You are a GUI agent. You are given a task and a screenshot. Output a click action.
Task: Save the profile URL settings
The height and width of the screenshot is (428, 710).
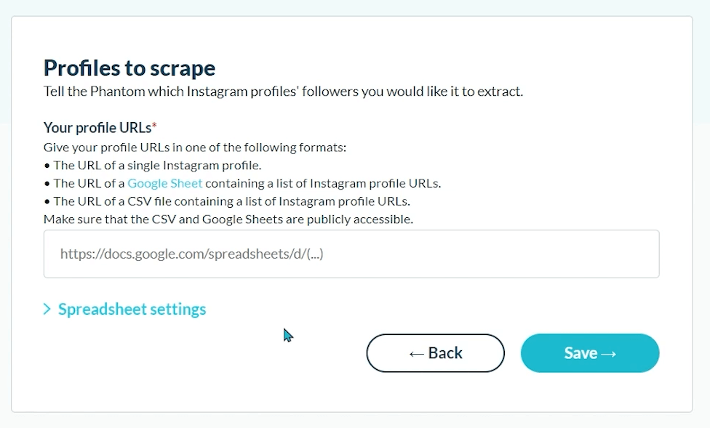pos(590,353)
